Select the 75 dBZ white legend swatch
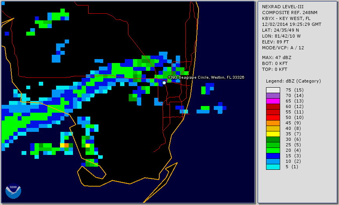The width and height of the screenshot is (339, 205). (x=273, y=90)
